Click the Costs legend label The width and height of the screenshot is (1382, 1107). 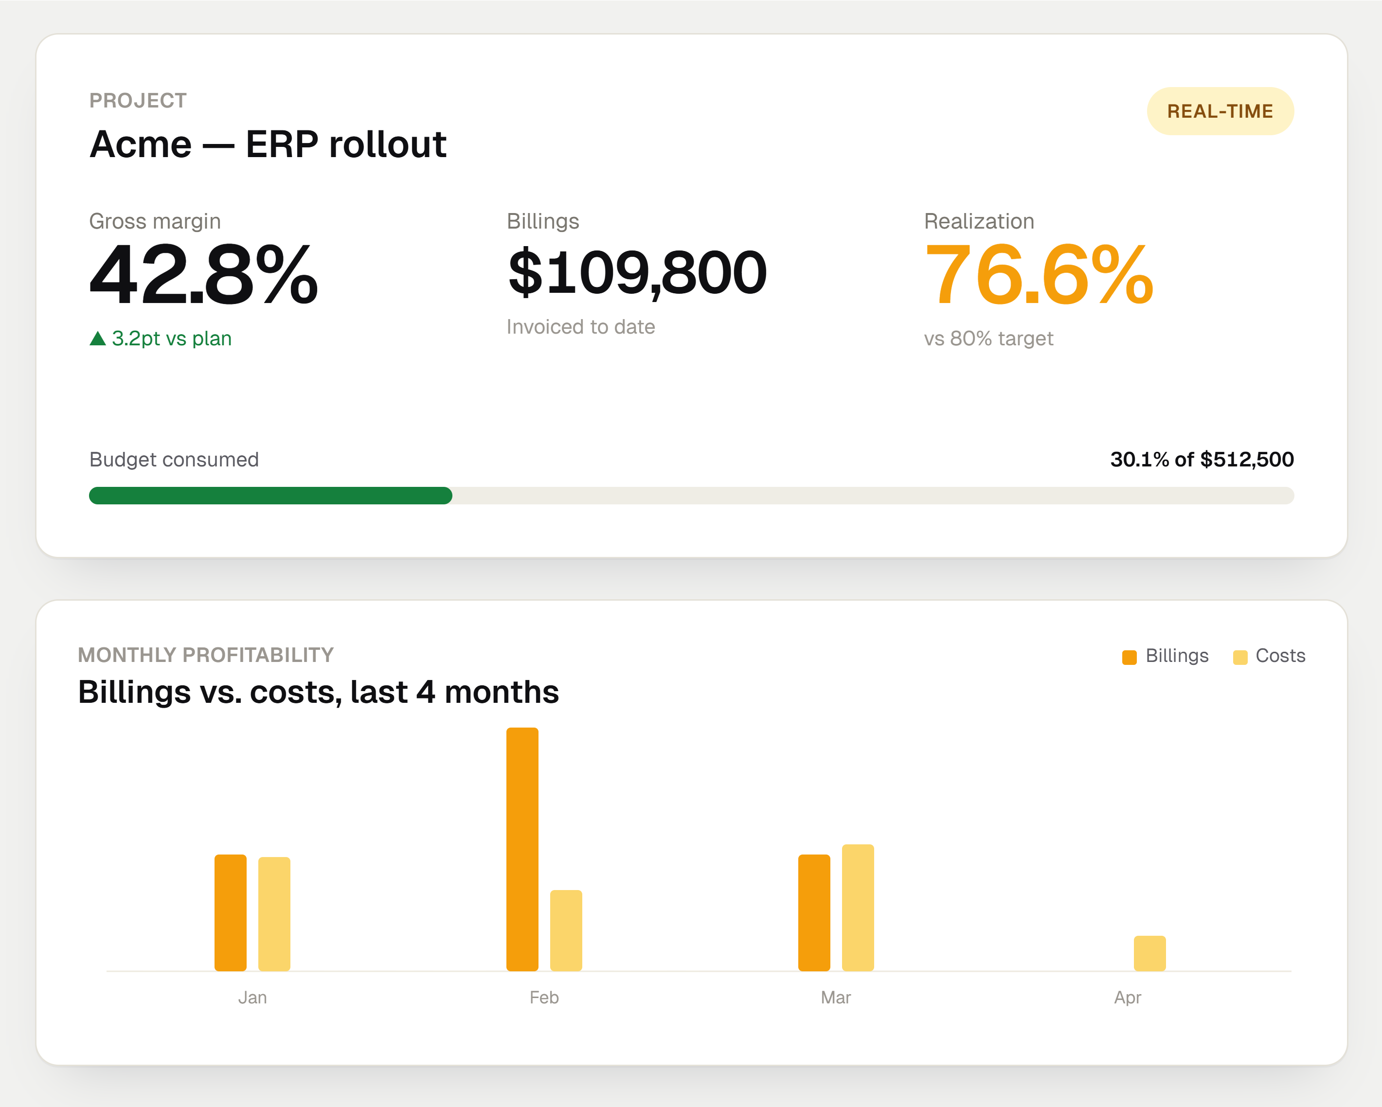pos(1280,656)
